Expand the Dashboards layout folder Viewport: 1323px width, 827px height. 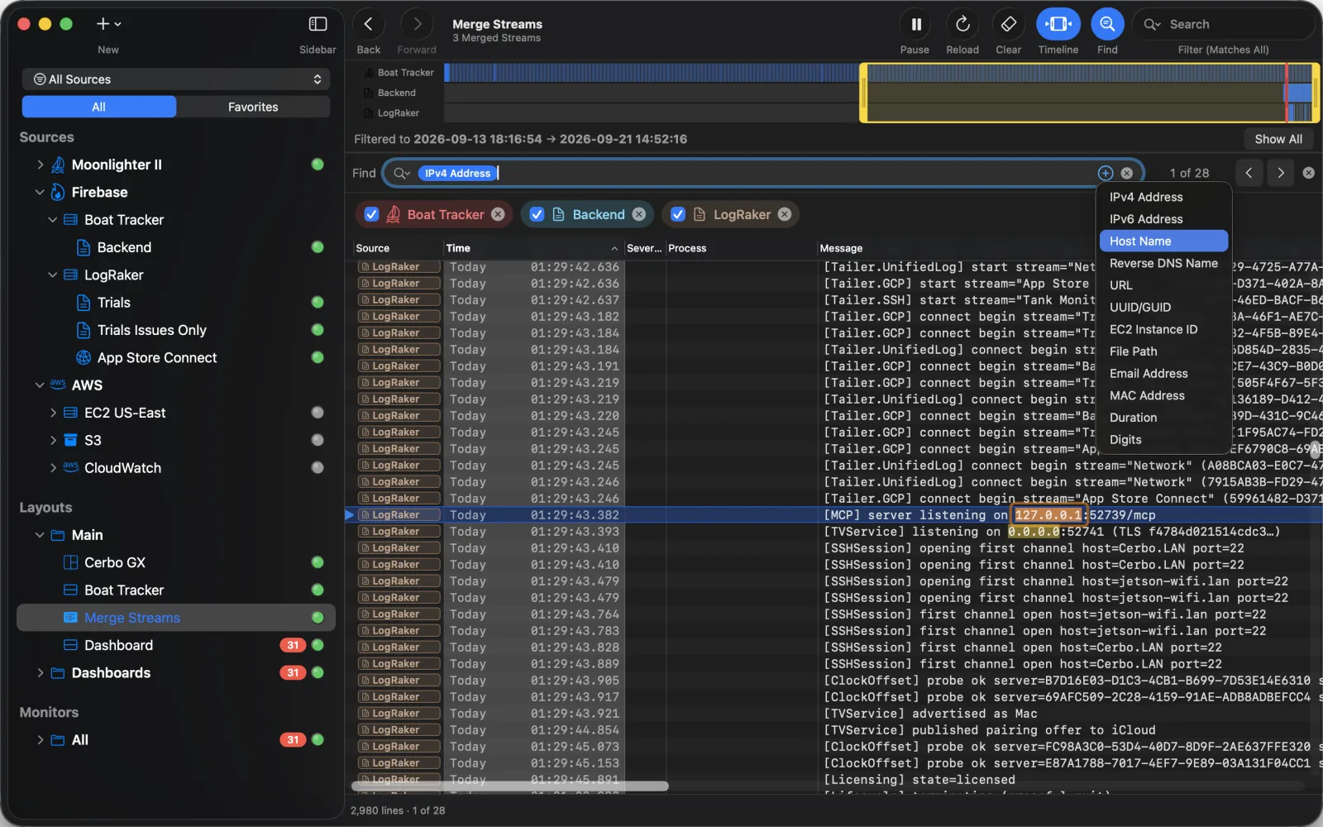coord(40,673)
